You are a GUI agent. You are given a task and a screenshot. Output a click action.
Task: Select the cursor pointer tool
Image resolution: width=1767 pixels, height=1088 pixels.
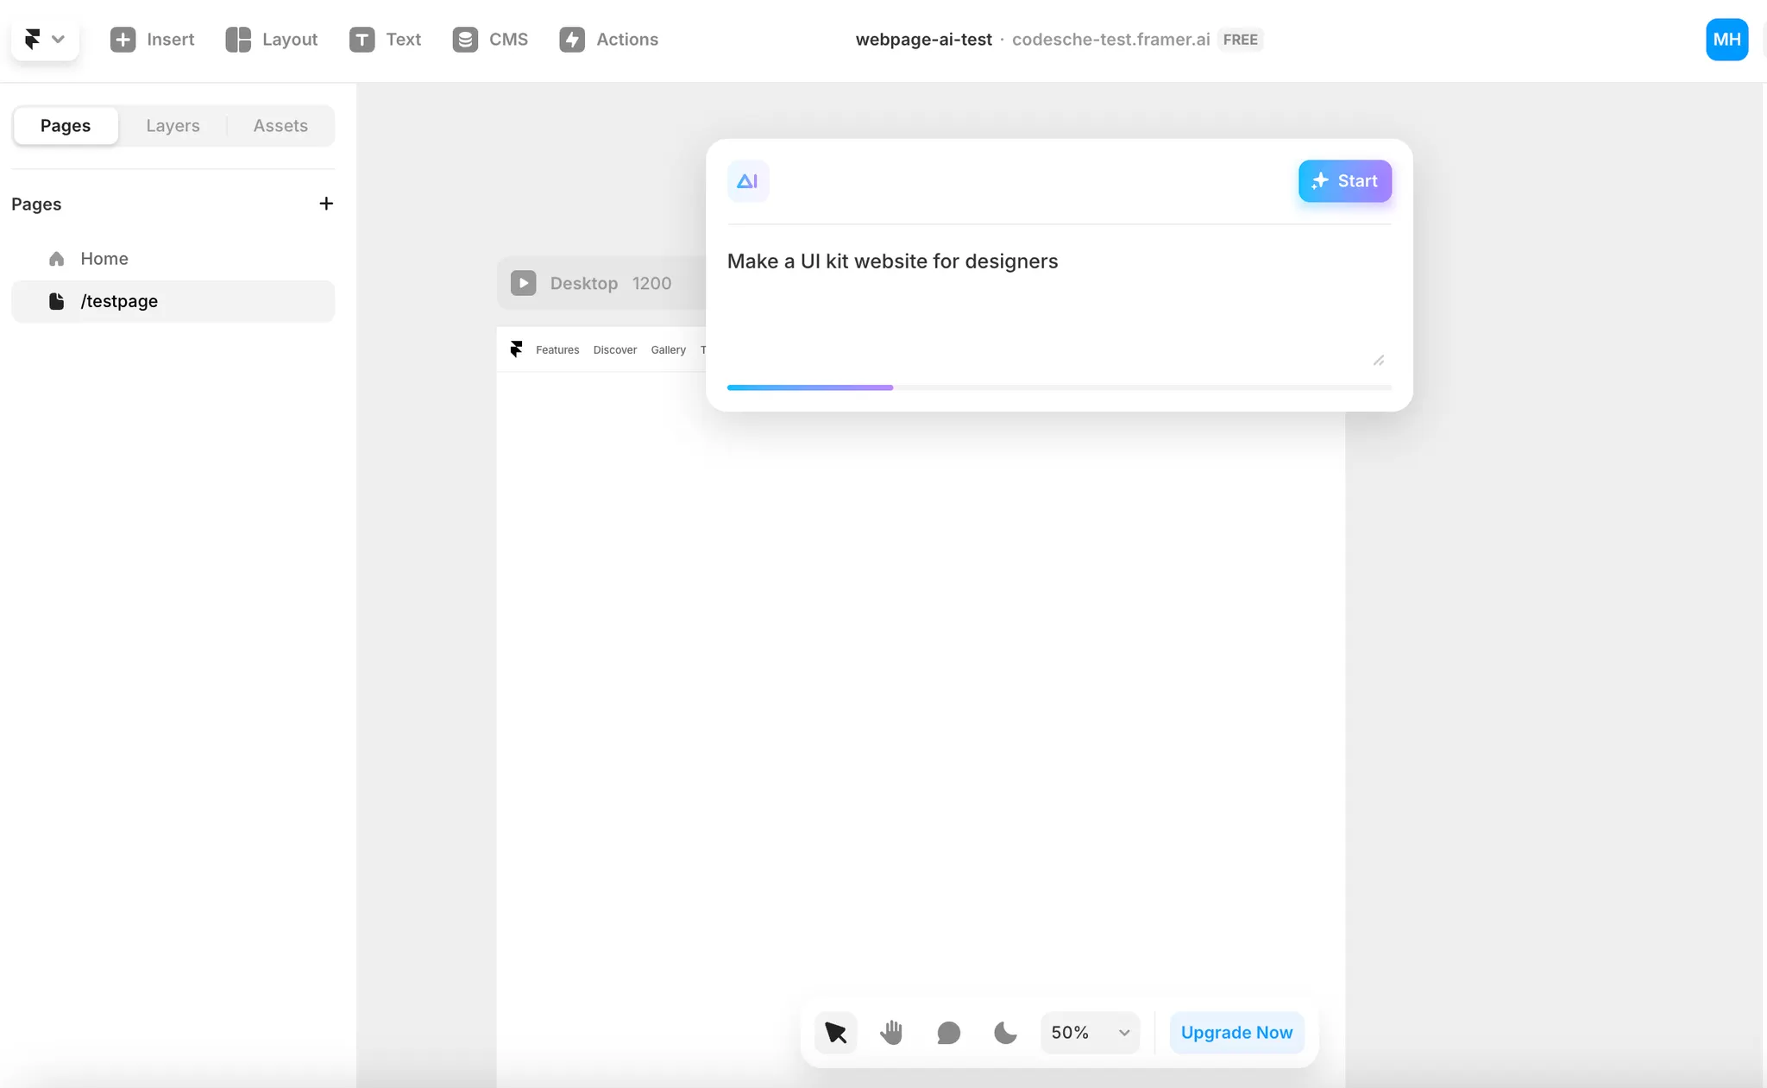click(835, 1033)
